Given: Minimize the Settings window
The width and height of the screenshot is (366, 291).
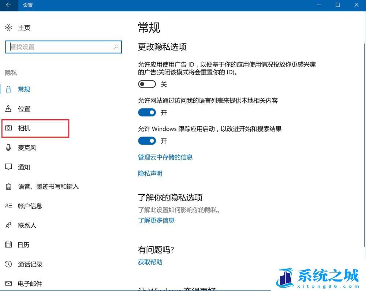Looking at the screenshot, I should 319,5.
